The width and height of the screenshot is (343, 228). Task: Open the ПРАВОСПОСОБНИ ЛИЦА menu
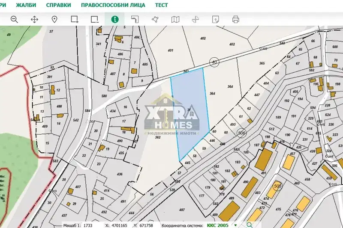pos(113,5)
